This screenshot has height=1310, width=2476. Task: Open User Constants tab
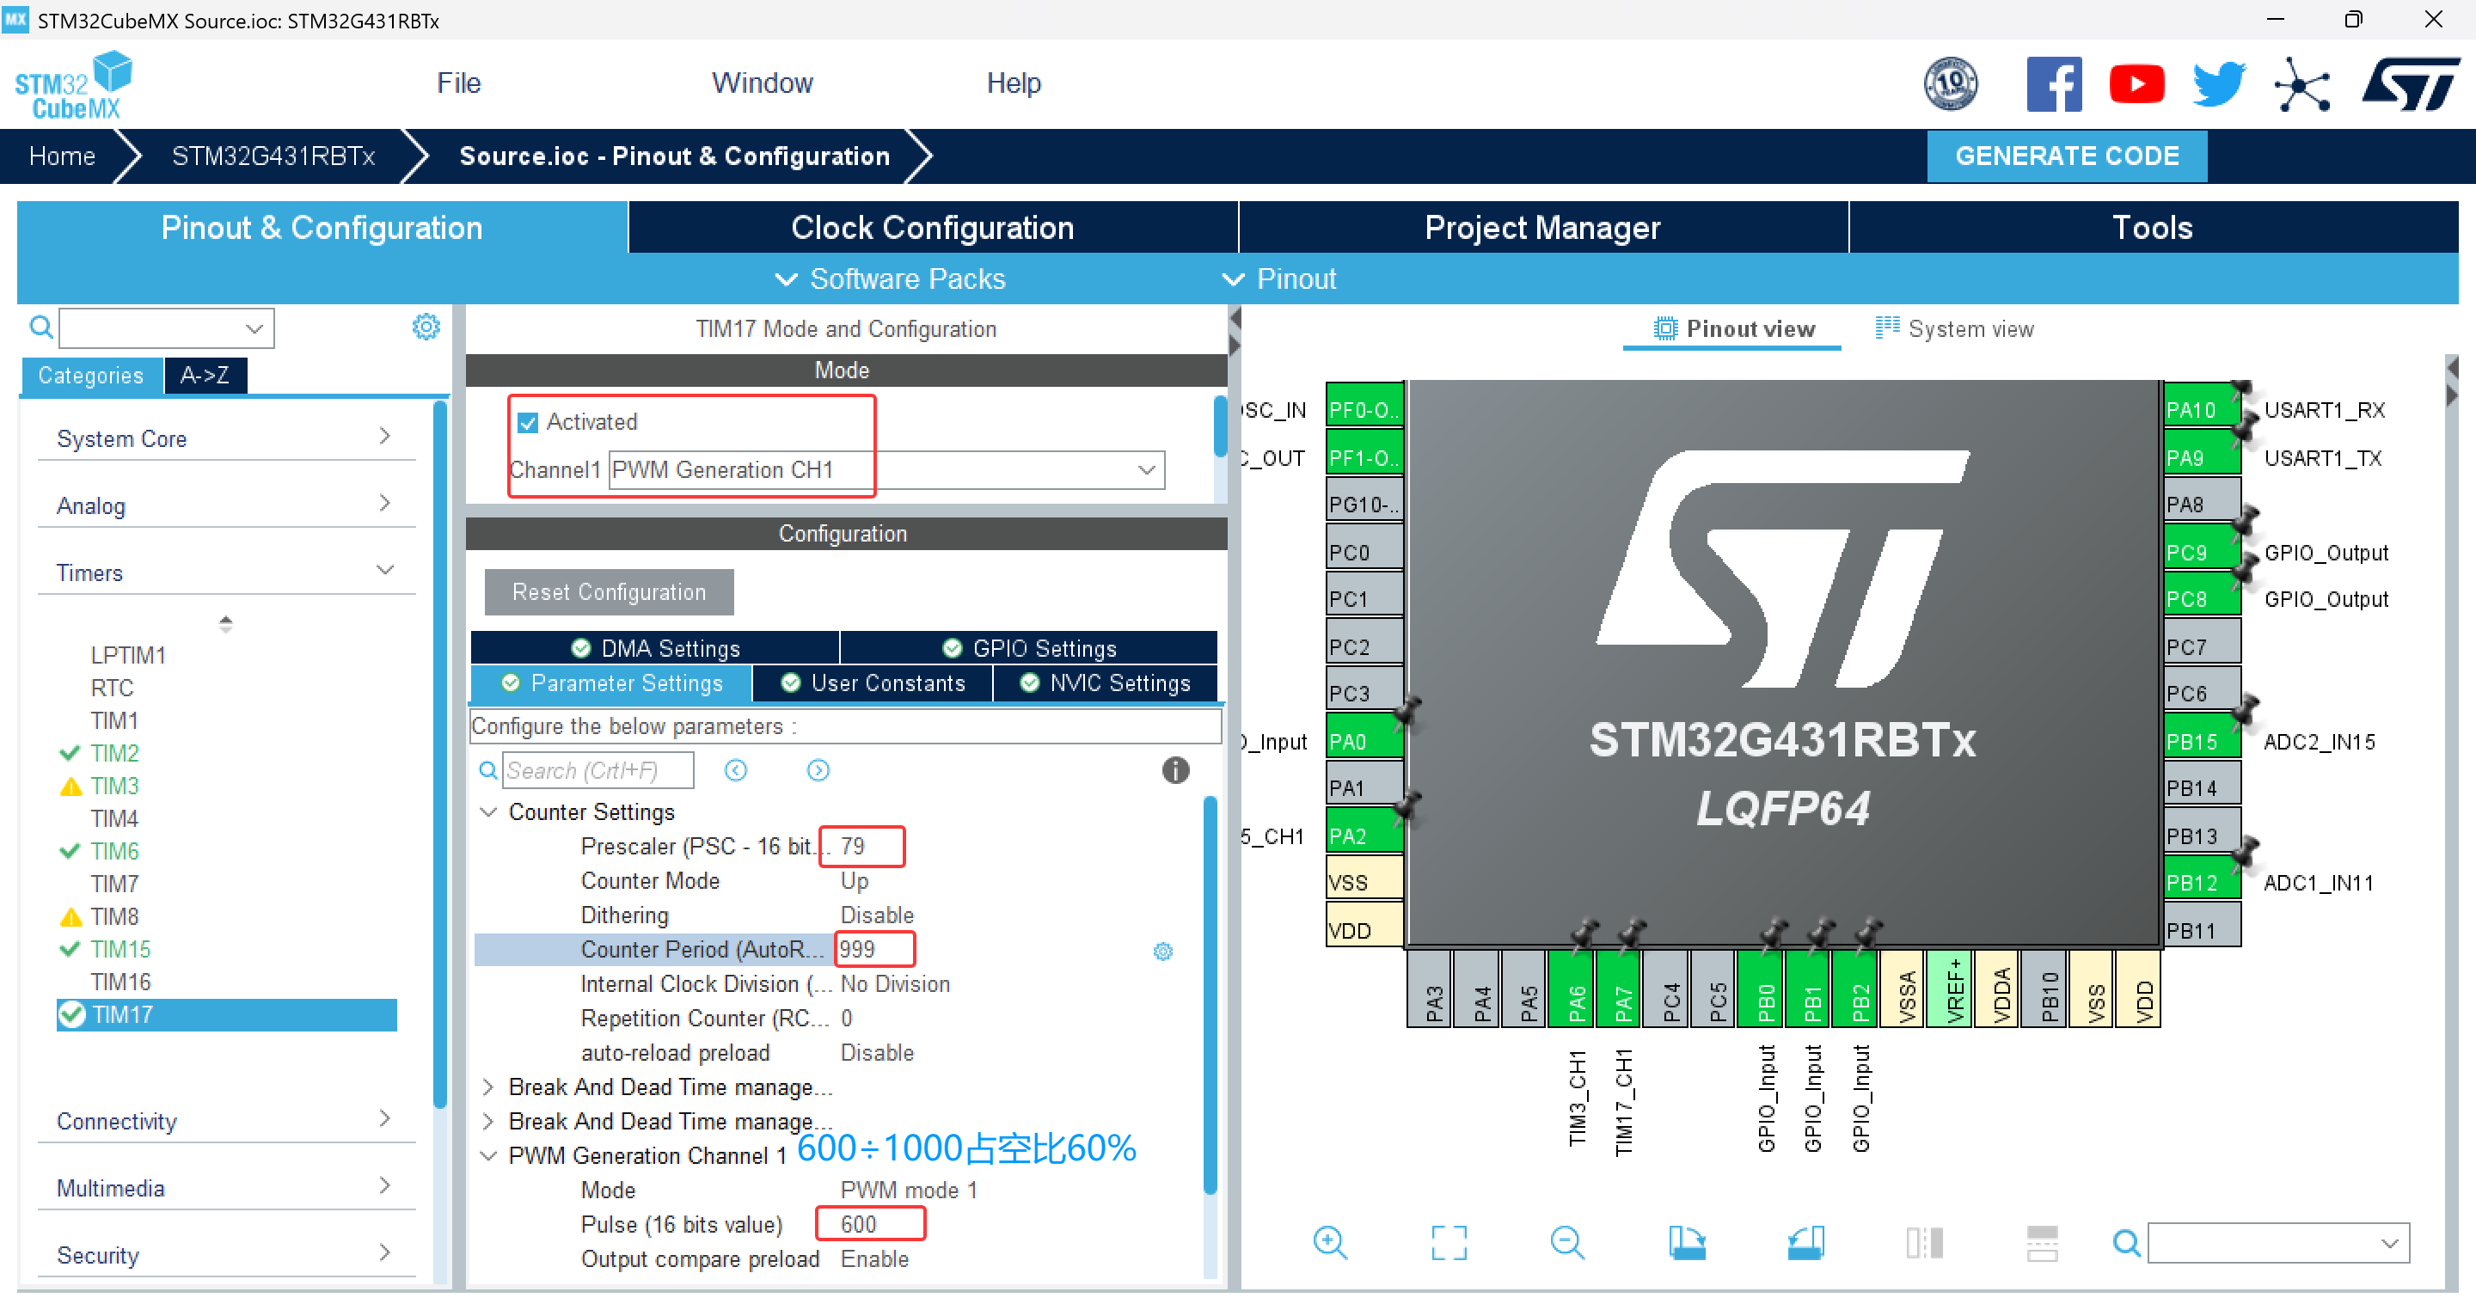tap(873, 683)
